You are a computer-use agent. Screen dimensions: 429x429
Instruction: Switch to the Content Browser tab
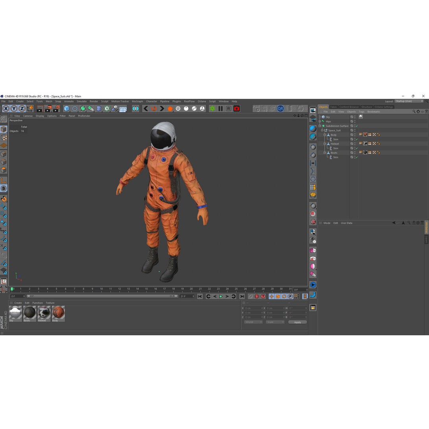click(349, 107)
